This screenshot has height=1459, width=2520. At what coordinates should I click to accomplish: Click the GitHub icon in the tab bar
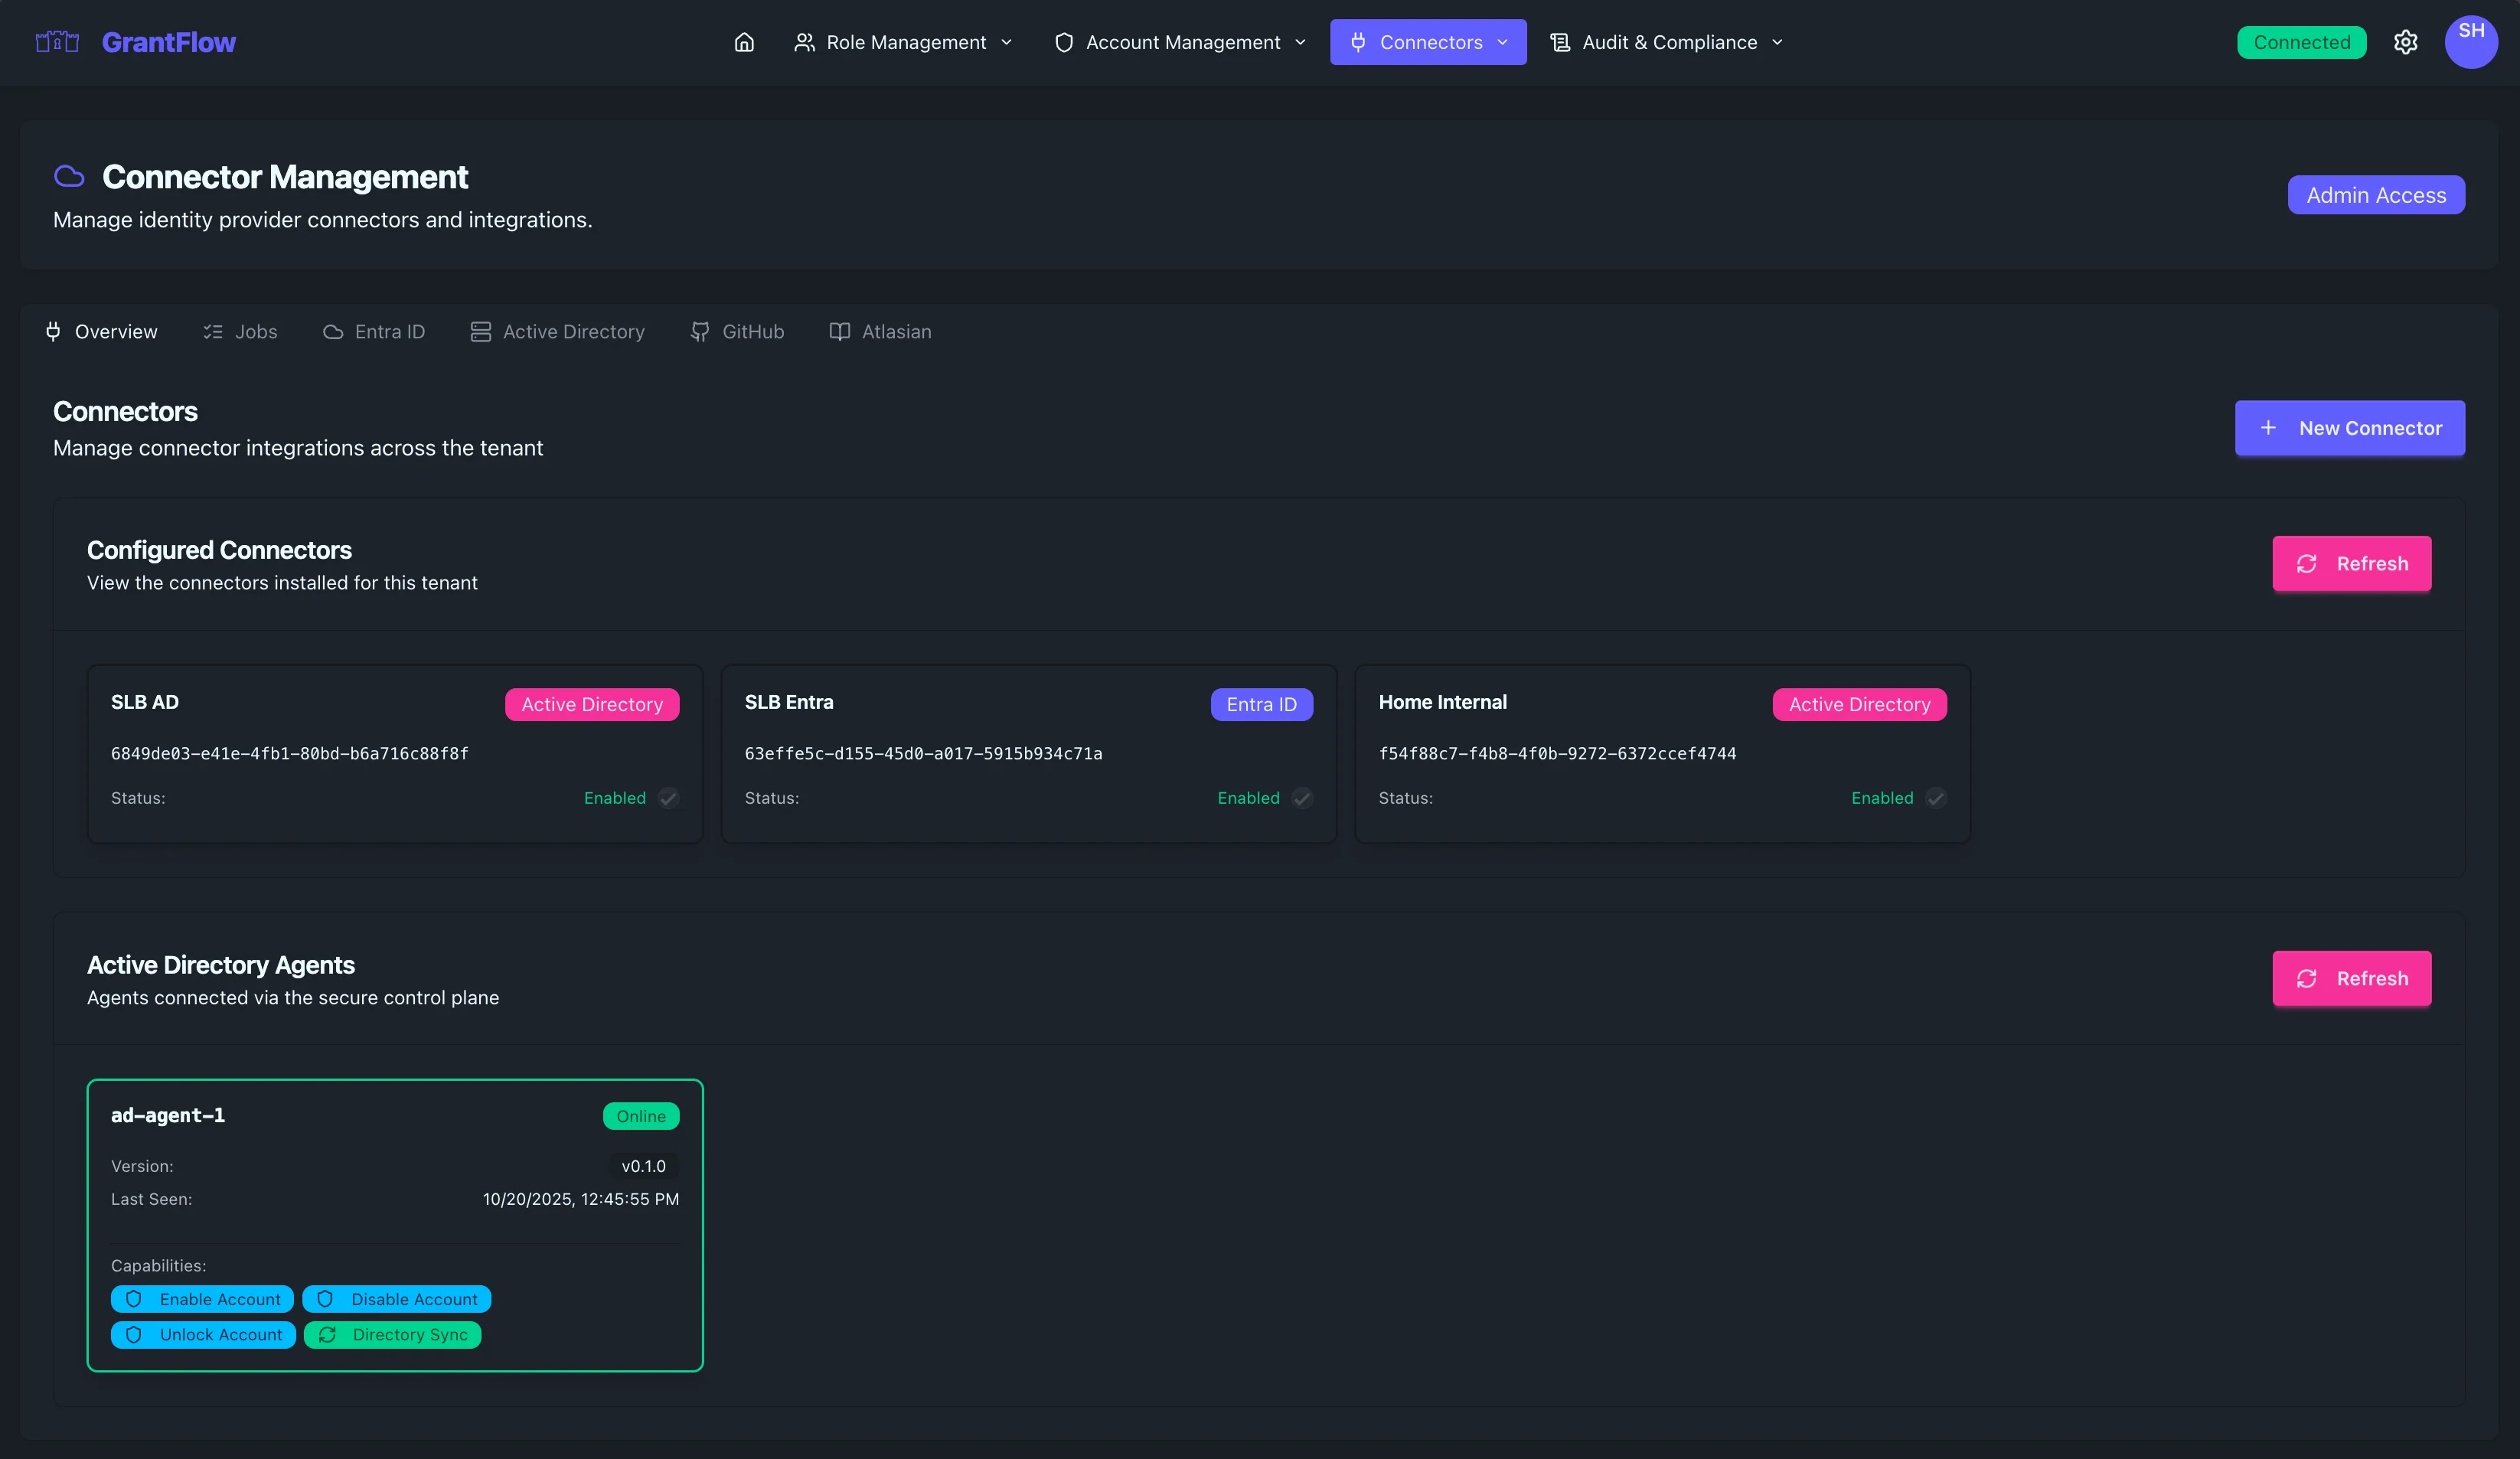(x=699, y=331)
